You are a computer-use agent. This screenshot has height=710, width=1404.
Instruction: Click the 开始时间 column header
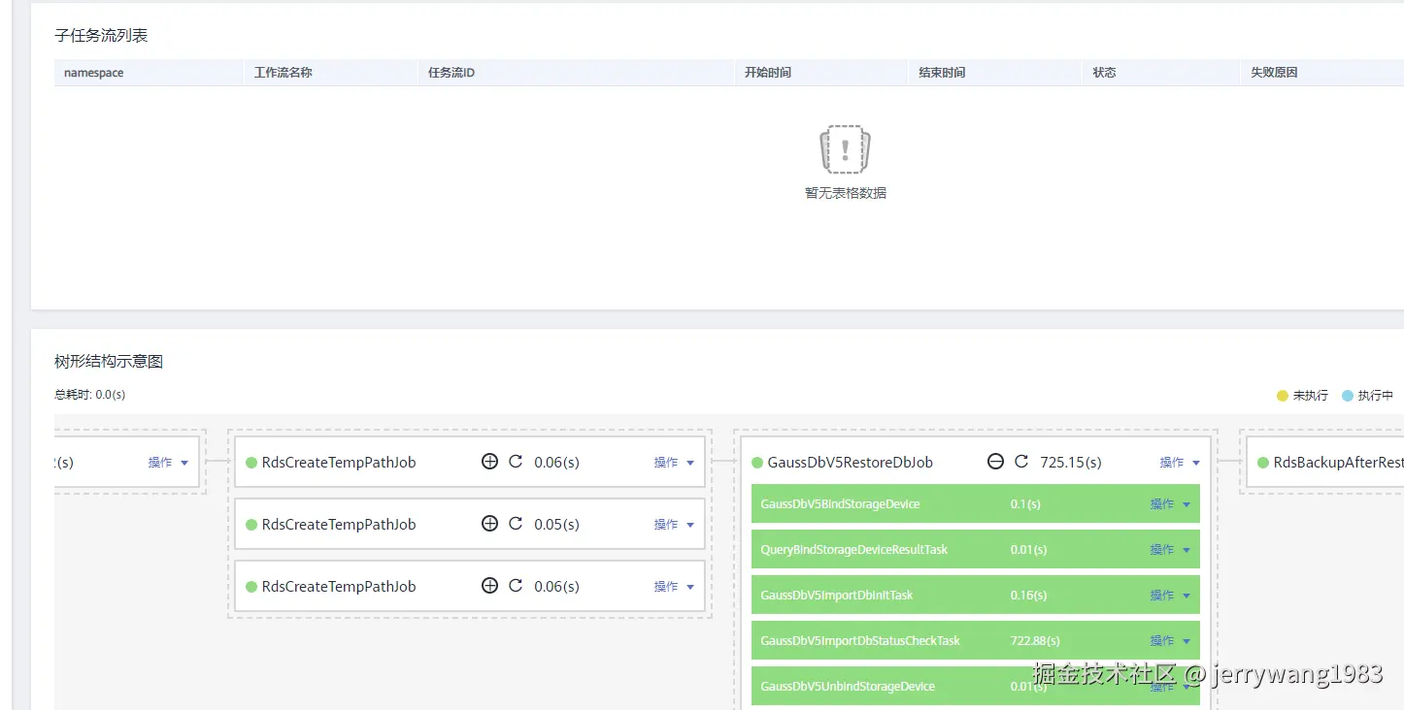tap(768, 73)
